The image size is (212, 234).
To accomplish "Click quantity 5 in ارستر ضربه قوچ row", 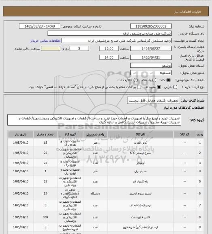I will pyautogui.click(x=45, y=227).
